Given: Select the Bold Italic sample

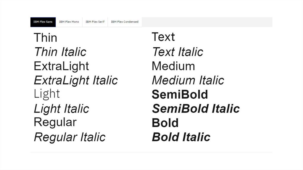Looking at the screenshot, I should 181,137.
